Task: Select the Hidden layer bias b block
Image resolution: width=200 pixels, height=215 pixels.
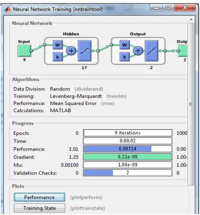Action: 58,57
